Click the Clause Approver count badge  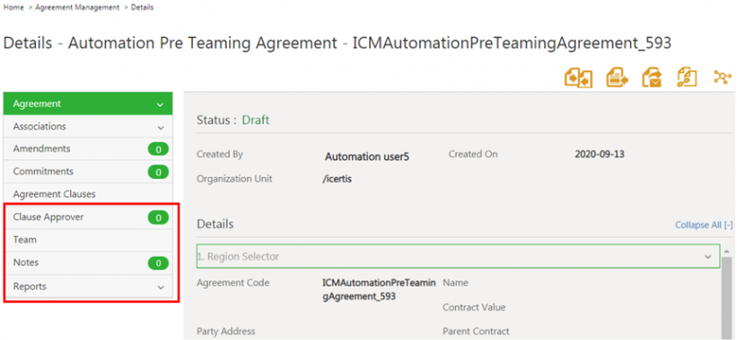point(158,217)
